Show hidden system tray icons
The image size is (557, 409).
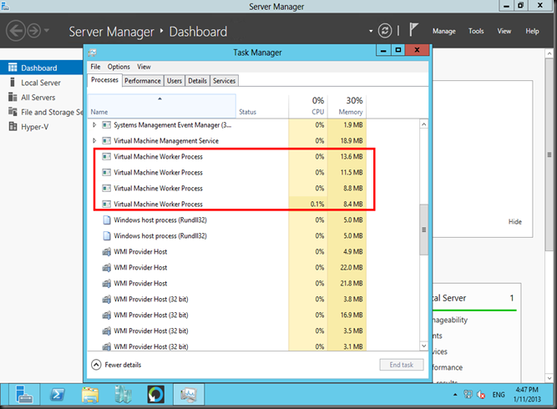[455, 395]
